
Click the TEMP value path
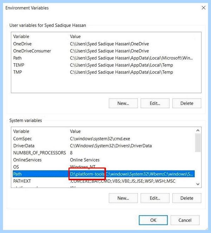coord(121,65)
